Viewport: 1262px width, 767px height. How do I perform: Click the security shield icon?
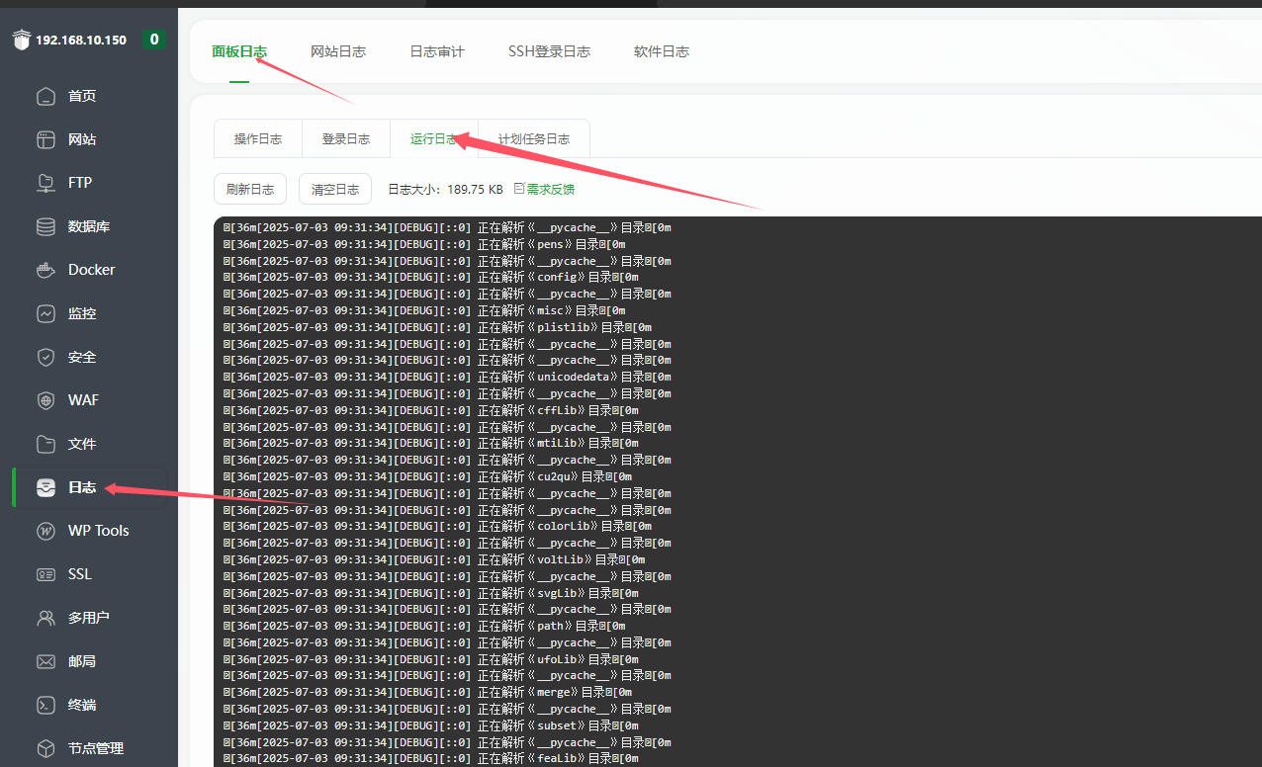click(45, 357)
